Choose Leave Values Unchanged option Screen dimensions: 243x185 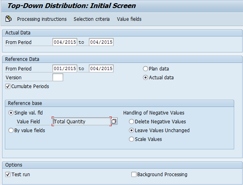coord(131,131)
